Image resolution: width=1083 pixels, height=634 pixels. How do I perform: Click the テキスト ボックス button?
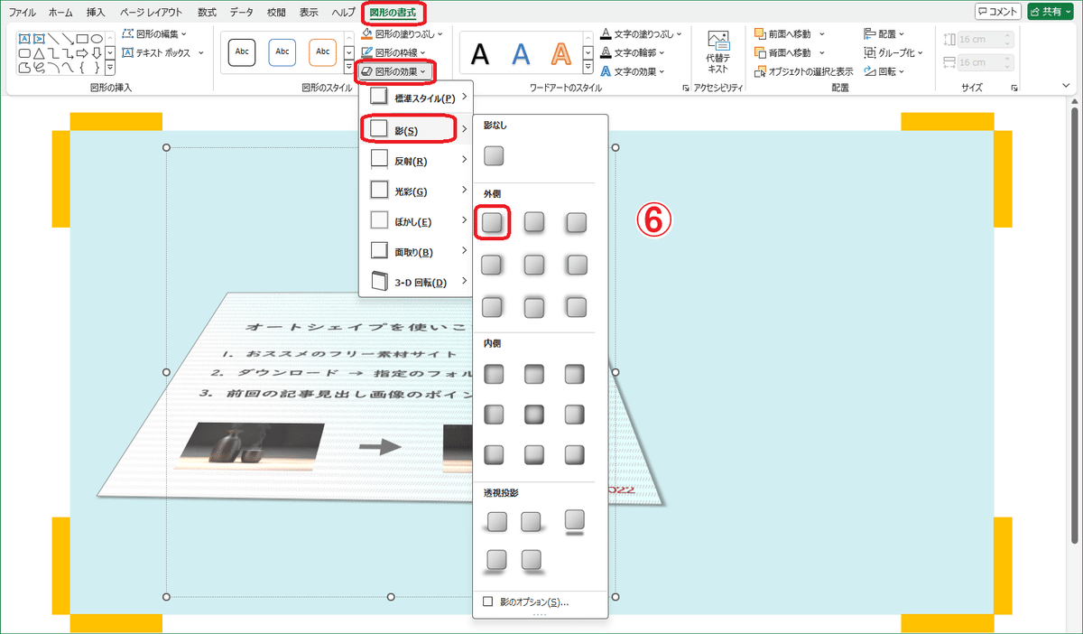click(x=155, y=52)
